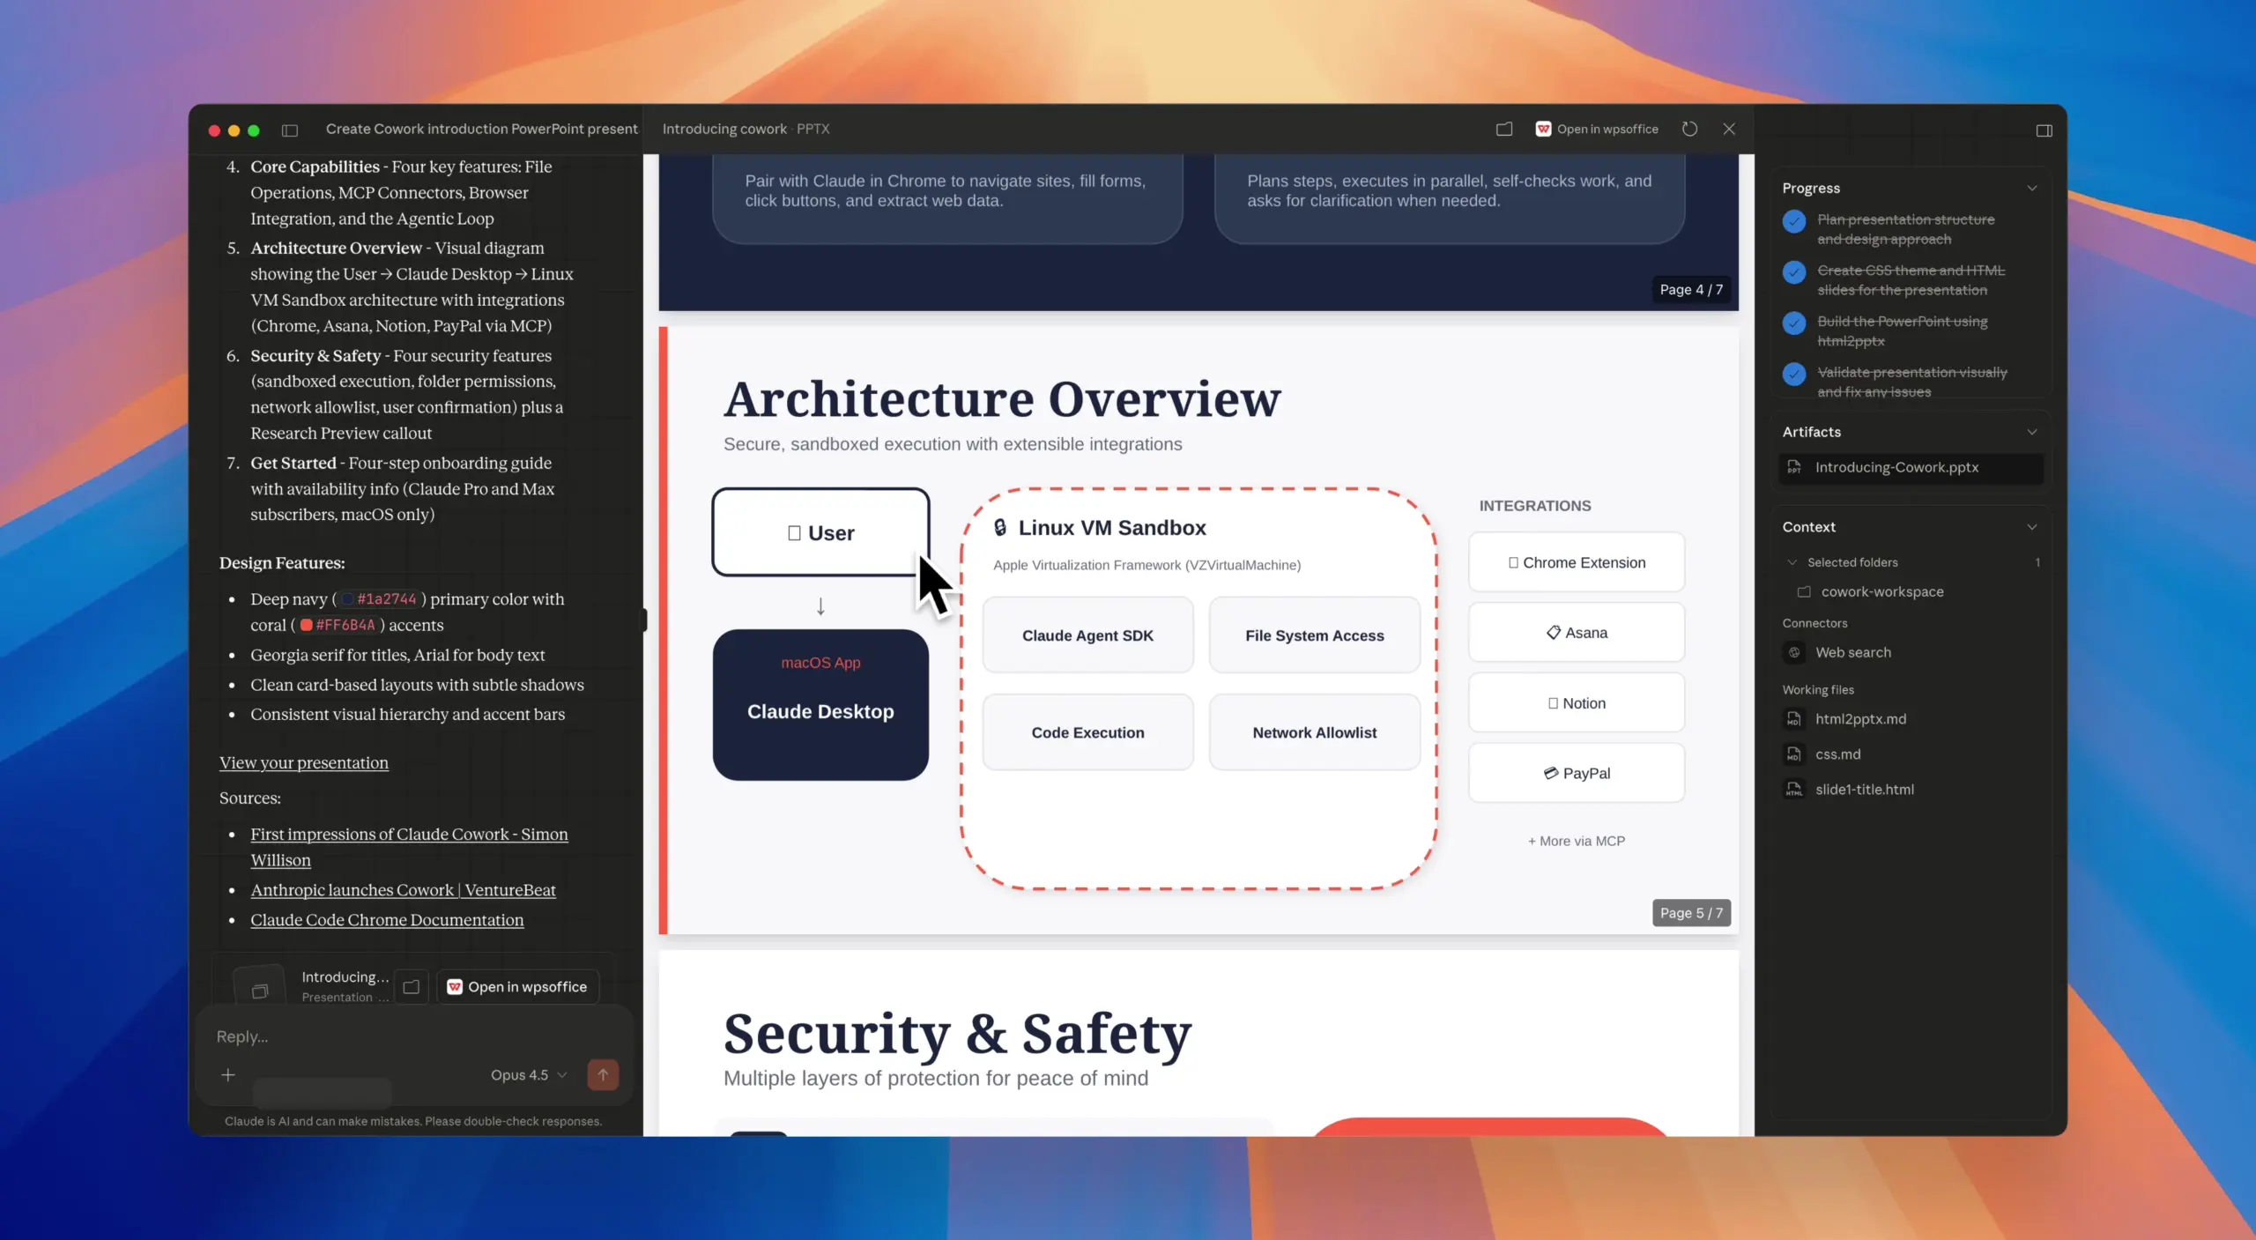Click Open in wpsoffice in header

(x=1597, y=129)
